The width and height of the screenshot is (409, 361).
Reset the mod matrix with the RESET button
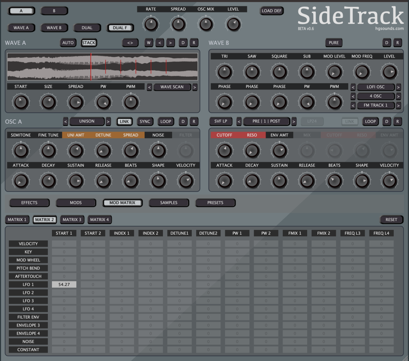(391, 219)
